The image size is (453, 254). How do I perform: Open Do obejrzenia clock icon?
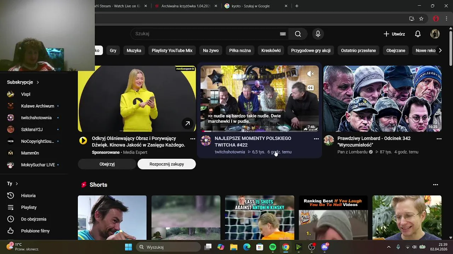pos(11,219)
